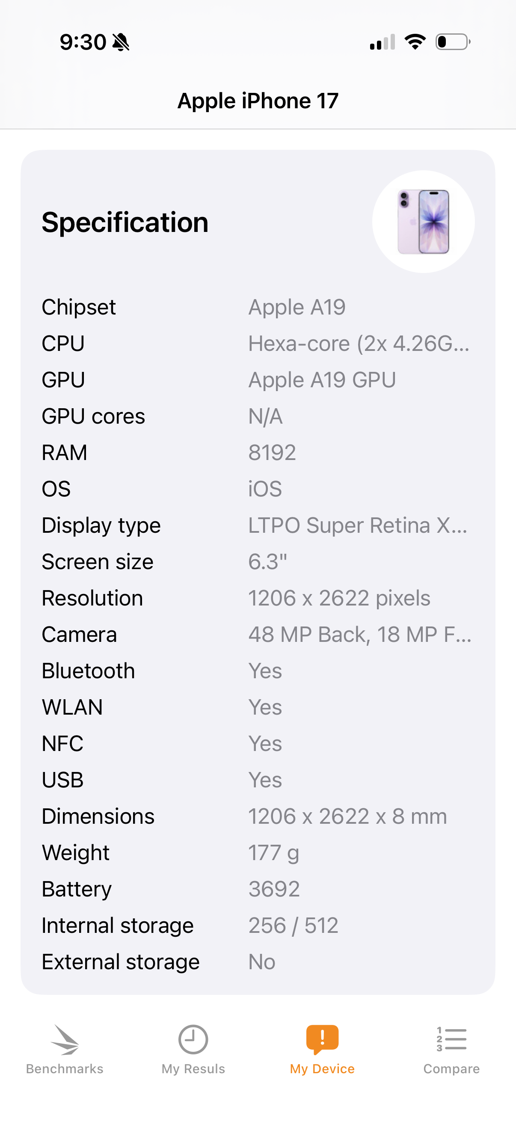Tap the My Results clock icon

[193, 1040]
